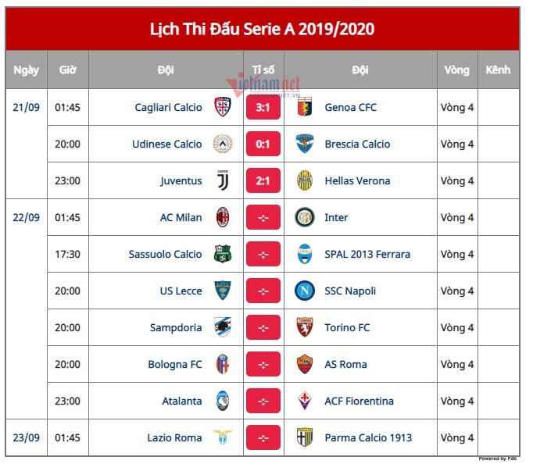Open the SPAL 2013 Ferrara team link
The height and width of the screenshot is (471, 533).
[x=367, y=254]
